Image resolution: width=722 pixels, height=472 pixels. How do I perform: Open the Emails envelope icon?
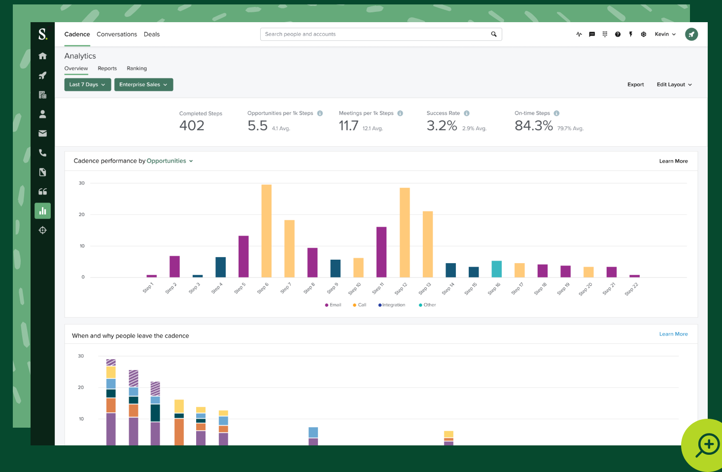[x=43, y=134]
